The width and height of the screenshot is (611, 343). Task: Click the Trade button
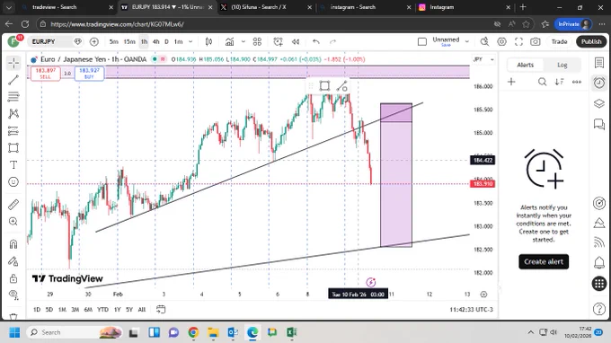559,41
